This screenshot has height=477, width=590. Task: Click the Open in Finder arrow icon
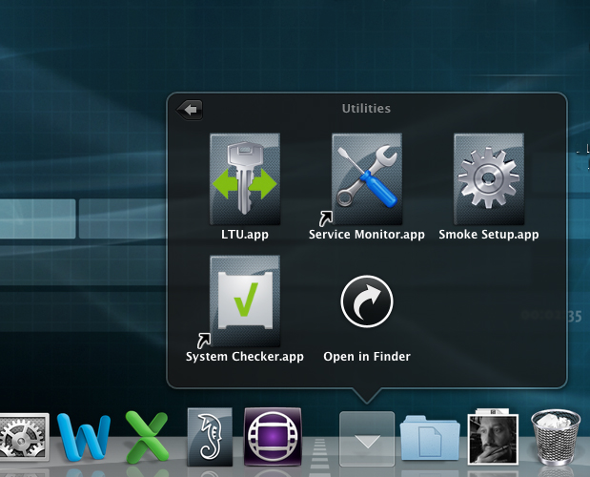coord(367,301)
